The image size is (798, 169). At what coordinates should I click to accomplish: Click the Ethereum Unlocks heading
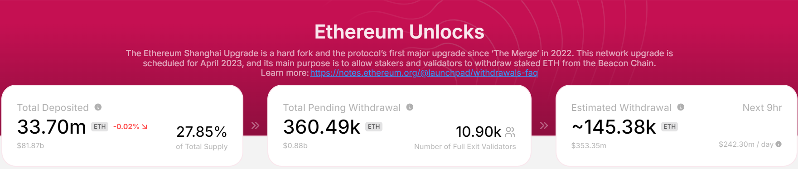pos(399,32)
